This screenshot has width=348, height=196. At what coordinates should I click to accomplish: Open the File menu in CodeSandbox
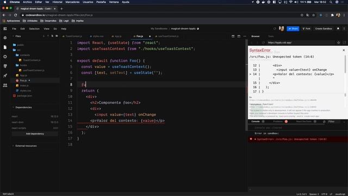[x=14, y=29]
